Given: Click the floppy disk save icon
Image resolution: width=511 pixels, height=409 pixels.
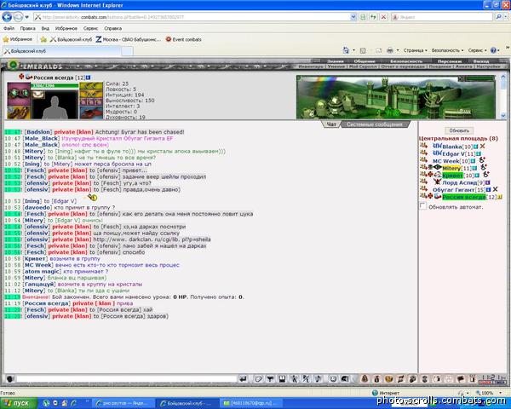Looking at the screenshot, I should point(282,378).
